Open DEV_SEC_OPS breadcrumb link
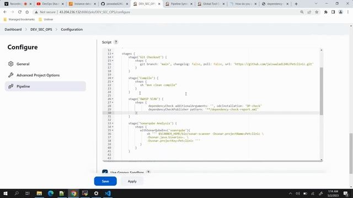 (41, 29)
